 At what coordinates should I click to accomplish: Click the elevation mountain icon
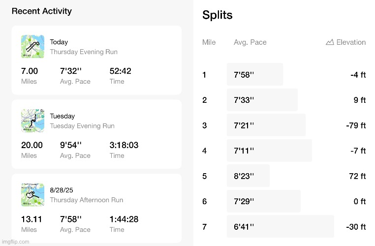(x=330, y=42)
